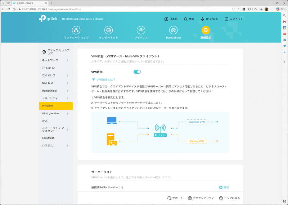Image resolution: width=288 pixels, height=205 pixels.
Task: Open browser Collections icon
Action: pyautogui.click(x=261, y=9)
